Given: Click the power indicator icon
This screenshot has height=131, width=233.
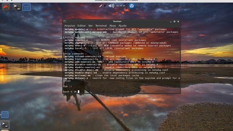Looking at the screenshot, I should pyautogui.click(x=105, y=6).
